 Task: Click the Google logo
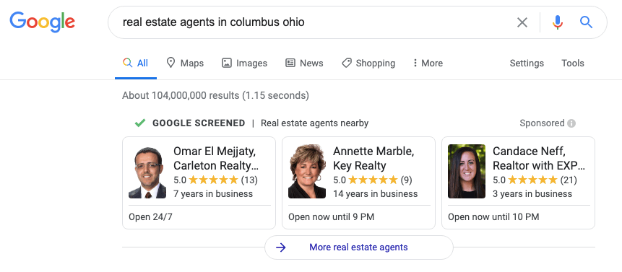[42, 22]
